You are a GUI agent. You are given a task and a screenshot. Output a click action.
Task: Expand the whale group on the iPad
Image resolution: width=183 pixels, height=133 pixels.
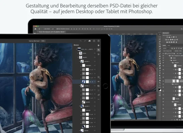[x=78, y=53]
